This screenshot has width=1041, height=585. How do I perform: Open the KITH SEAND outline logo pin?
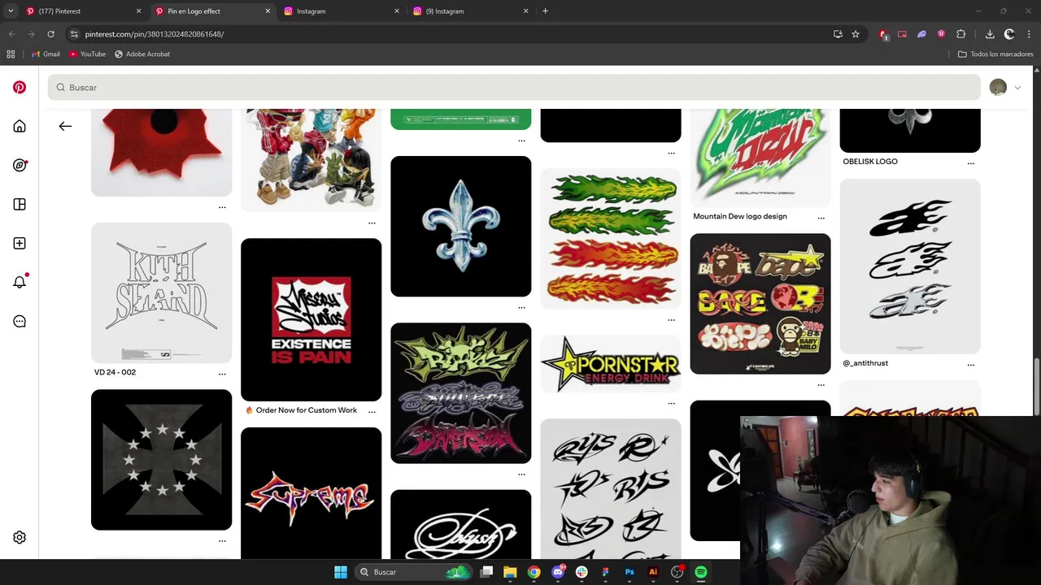pyautogui.click(x=161, y=292)
